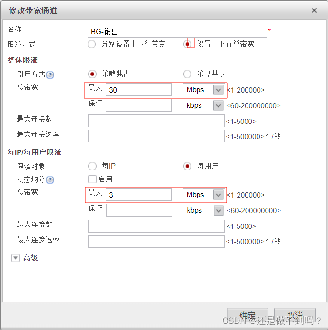Enable the 动态均分 启用 checkbox
Image resolution: width=328 pixels, height=330 pixels.
click(92, 179)
